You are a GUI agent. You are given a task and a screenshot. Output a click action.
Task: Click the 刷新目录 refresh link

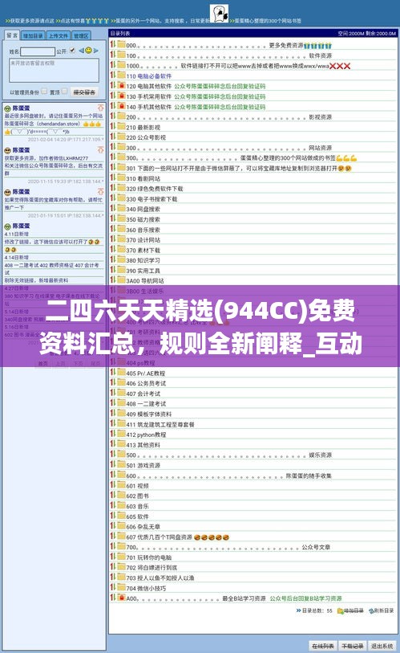(x=381, y=610)
